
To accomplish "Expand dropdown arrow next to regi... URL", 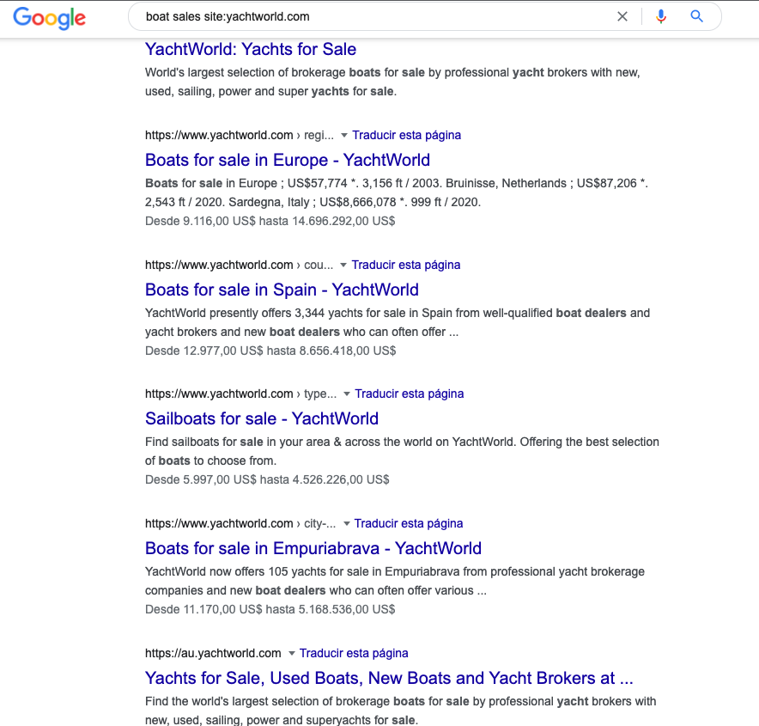I will (343, 136).
